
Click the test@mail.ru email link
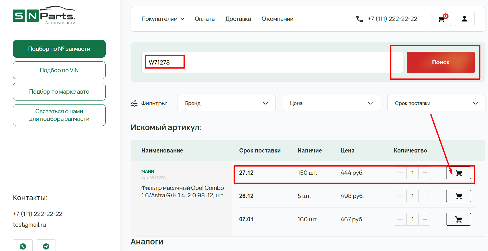(29, 225)
